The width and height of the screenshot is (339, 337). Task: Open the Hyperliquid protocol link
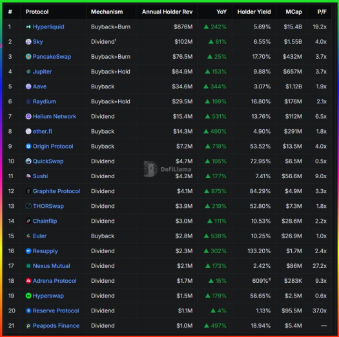[x=48, y=27]
